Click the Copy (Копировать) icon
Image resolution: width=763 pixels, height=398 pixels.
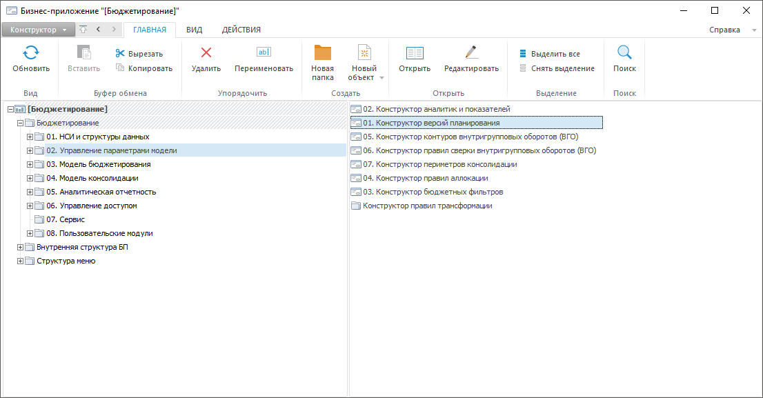click(x=120, y=68)
